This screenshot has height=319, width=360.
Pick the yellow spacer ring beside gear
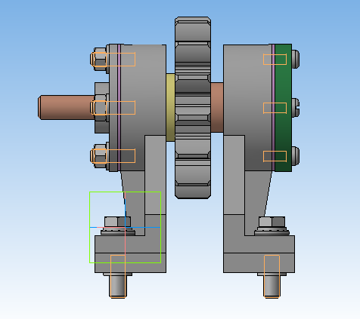click(170, 107)
